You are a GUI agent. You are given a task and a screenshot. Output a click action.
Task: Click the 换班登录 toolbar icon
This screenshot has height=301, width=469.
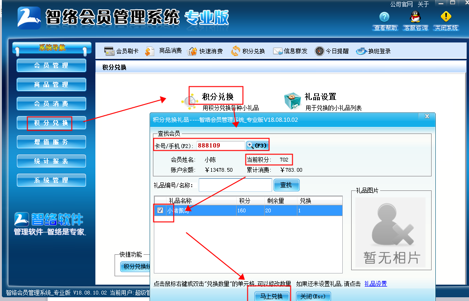[372, 51]
